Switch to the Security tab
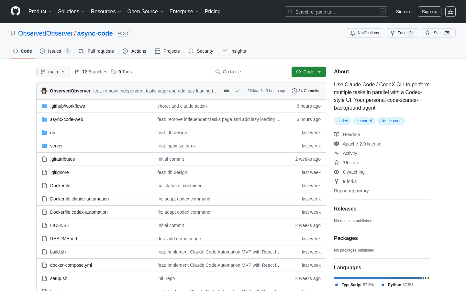Viewport: 466px width, 291px height. 201,51
